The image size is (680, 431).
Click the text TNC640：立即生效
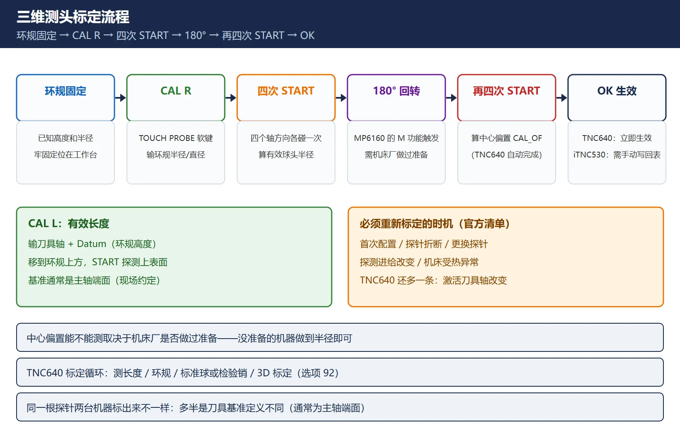(617, 138)
